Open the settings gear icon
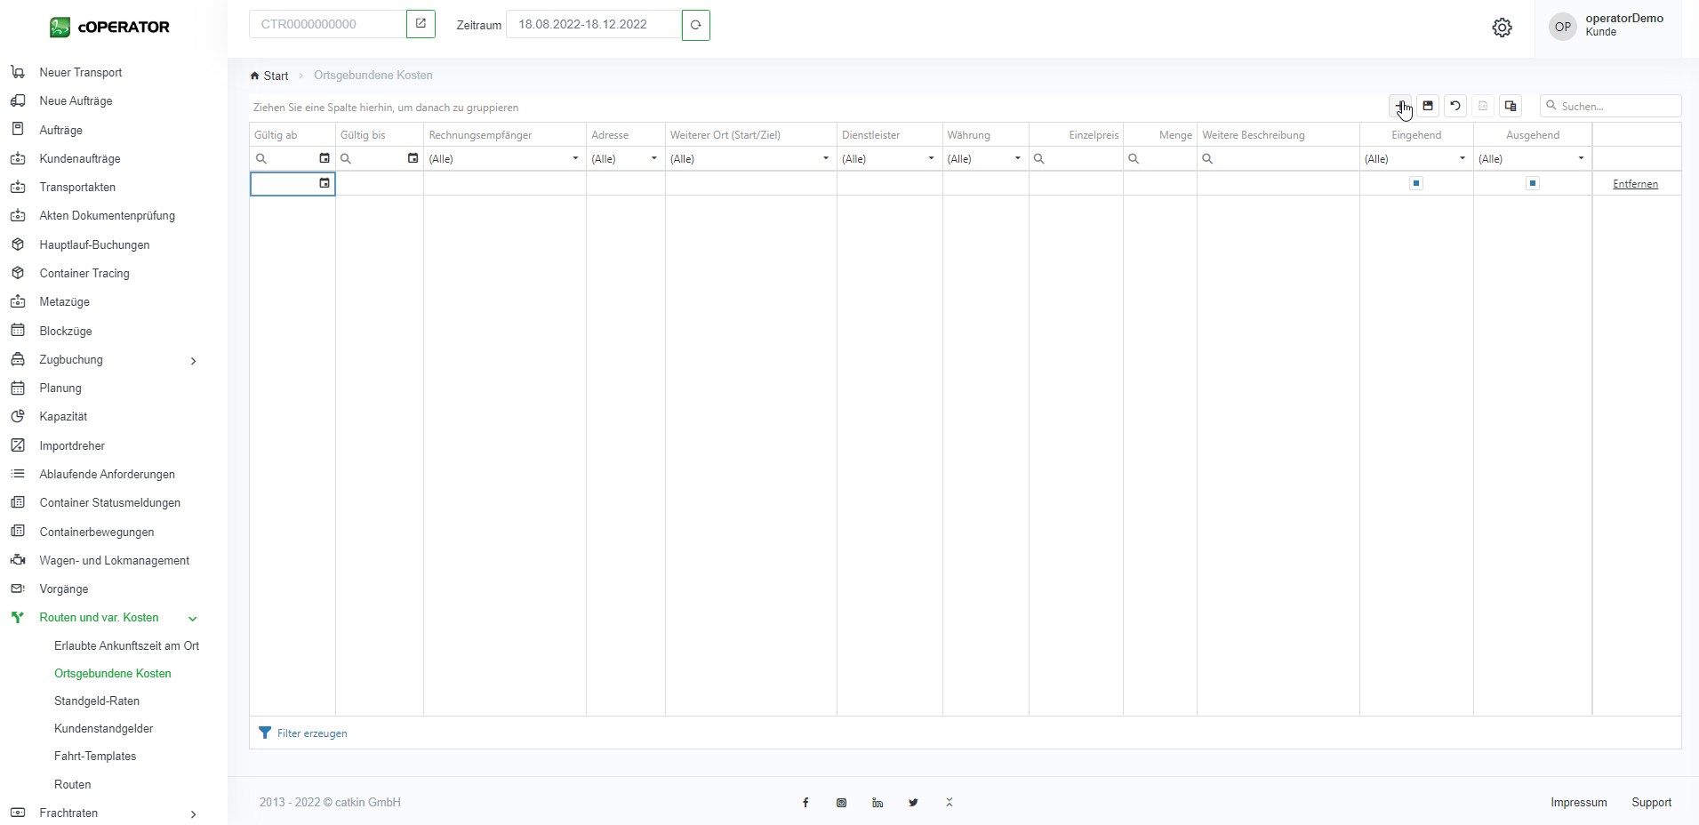1699x825 pixels. click(x=1502, y=28)
